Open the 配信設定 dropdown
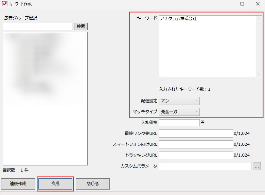Screen dimensions: 265x195 pyautogui.click(x=179, y=101)
